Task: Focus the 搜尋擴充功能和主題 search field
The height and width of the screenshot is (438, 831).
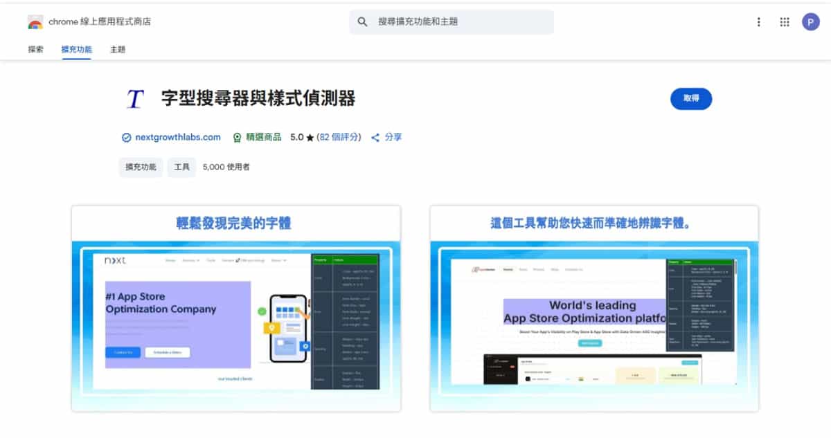Action: 457,22
